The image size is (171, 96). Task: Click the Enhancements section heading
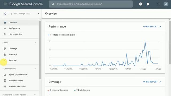pyautogui.click(x=10, y=69)
